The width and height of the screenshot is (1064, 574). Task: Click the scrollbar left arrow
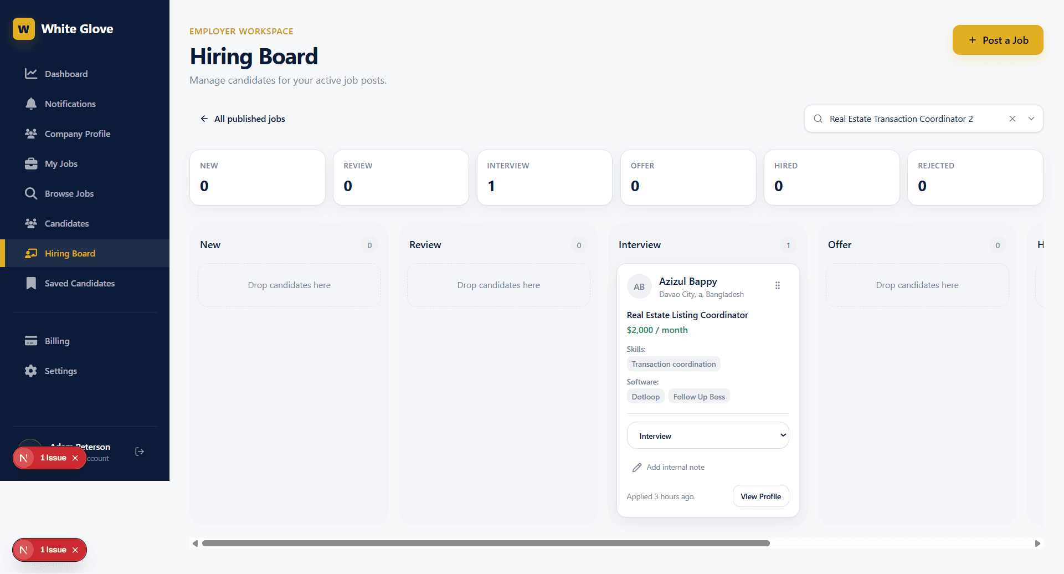(x=195, y=544)
